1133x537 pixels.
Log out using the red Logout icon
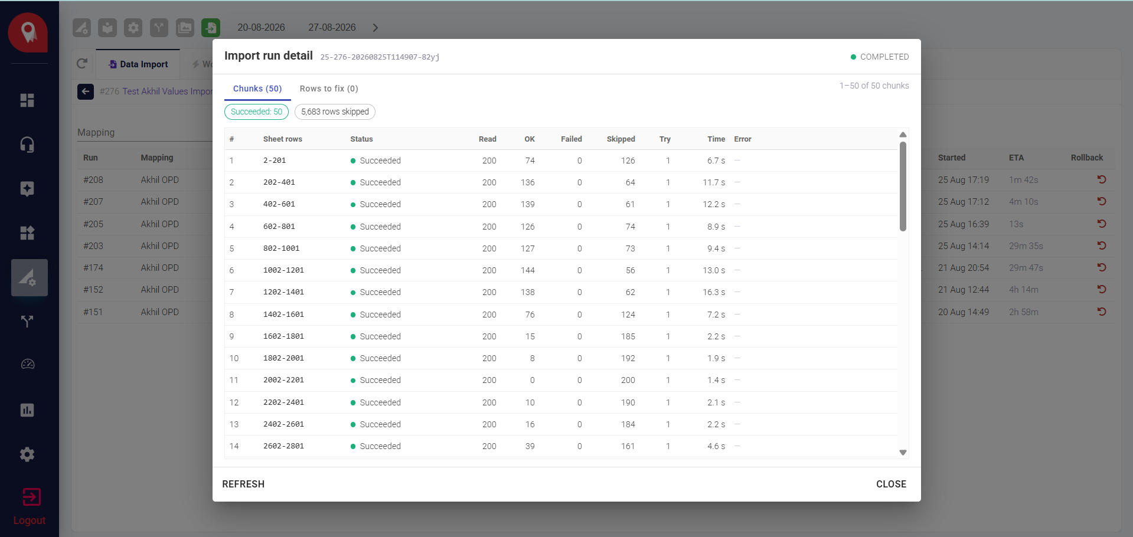[31, 497]
